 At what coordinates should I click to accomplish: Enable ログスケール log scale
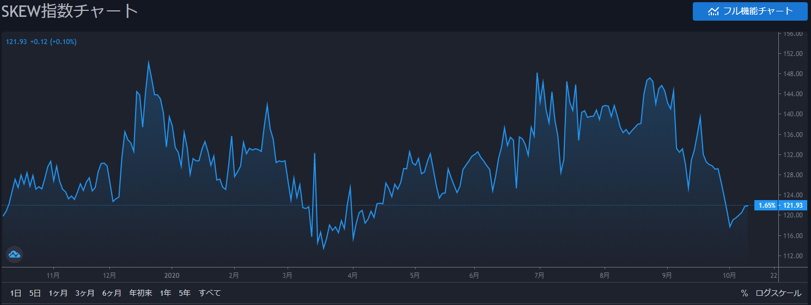pyautogui.click(x=778, y=293)
